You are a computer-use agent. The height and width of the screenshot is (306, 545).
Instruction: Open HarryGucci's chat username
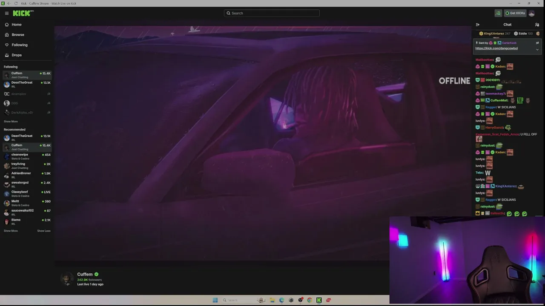pos(494,127)
